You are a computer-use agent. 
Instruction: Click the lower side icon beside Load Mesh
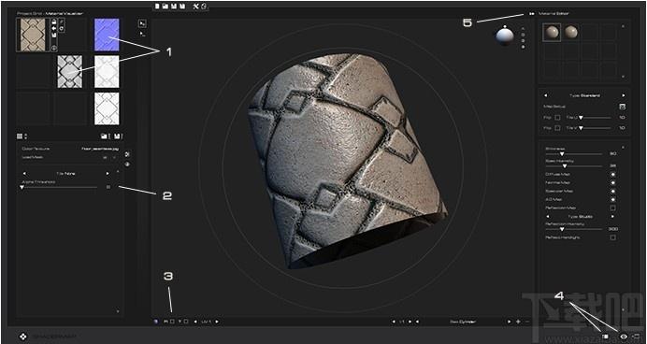(127, 165)
